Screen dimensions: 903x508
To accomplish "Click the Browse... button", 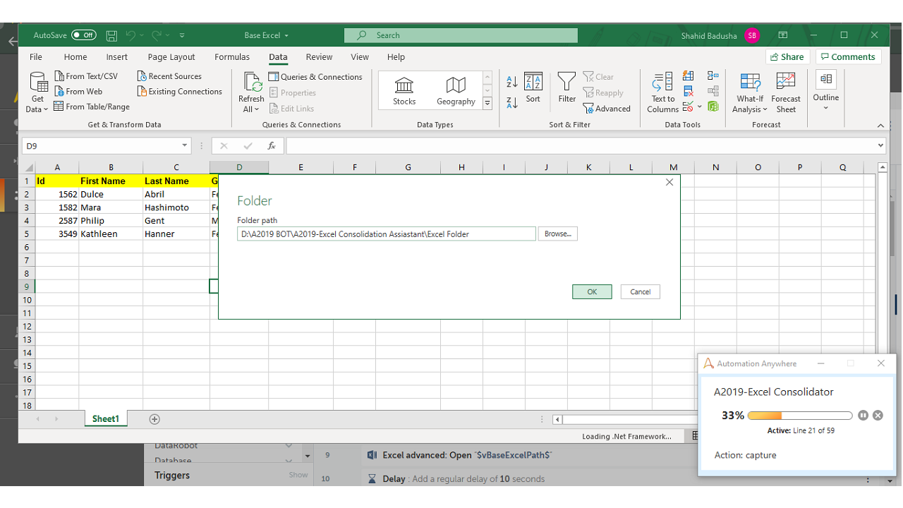I will click(x=557, y=234).
